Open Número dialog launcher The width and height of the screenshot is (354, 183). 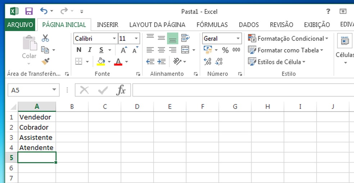pos(240,74)
